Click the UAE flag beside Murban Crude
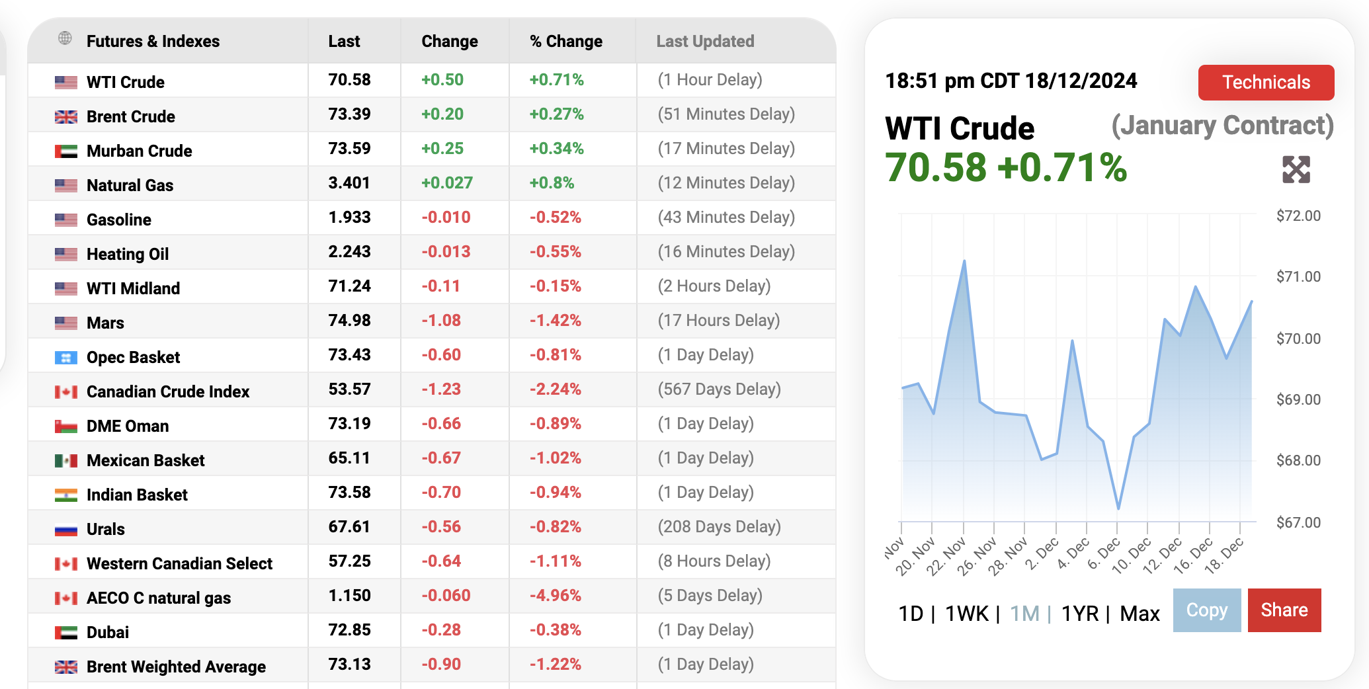Viewport: 1369px width, 689px height. (65, 151)
